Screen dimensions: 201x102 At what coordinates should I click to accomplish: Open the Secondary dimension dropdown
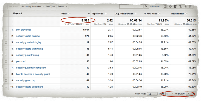click(x=33, y=7)
